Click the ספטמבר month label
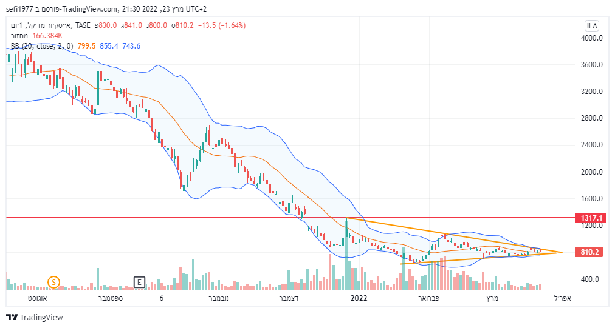The width and height of the screenshot is (615, 328). click(110, 298)
